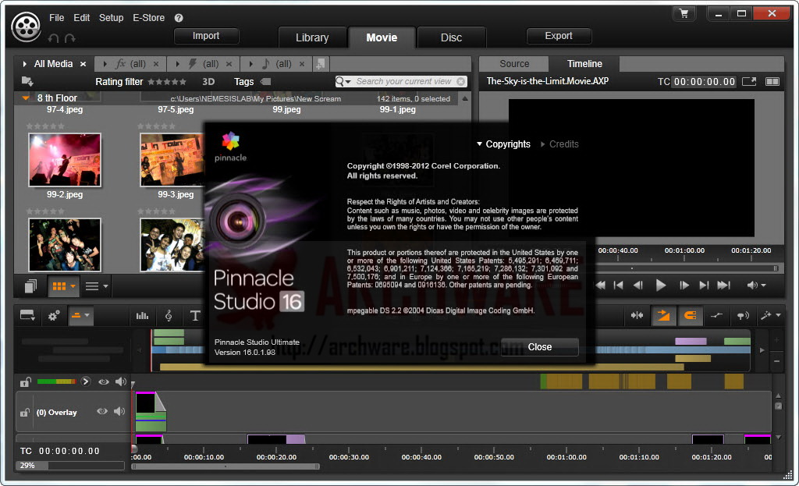Viewport: 799px width, 486px height.
Task: Open the E-Store menu
Action: click(x=149, y=18)
